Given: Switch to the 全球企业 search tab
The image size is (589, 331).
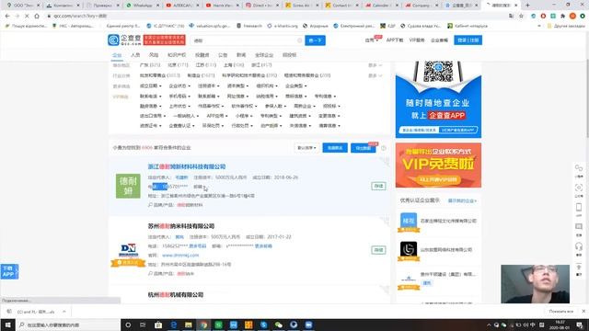Looking at the screenshot, I should (264, 55).
